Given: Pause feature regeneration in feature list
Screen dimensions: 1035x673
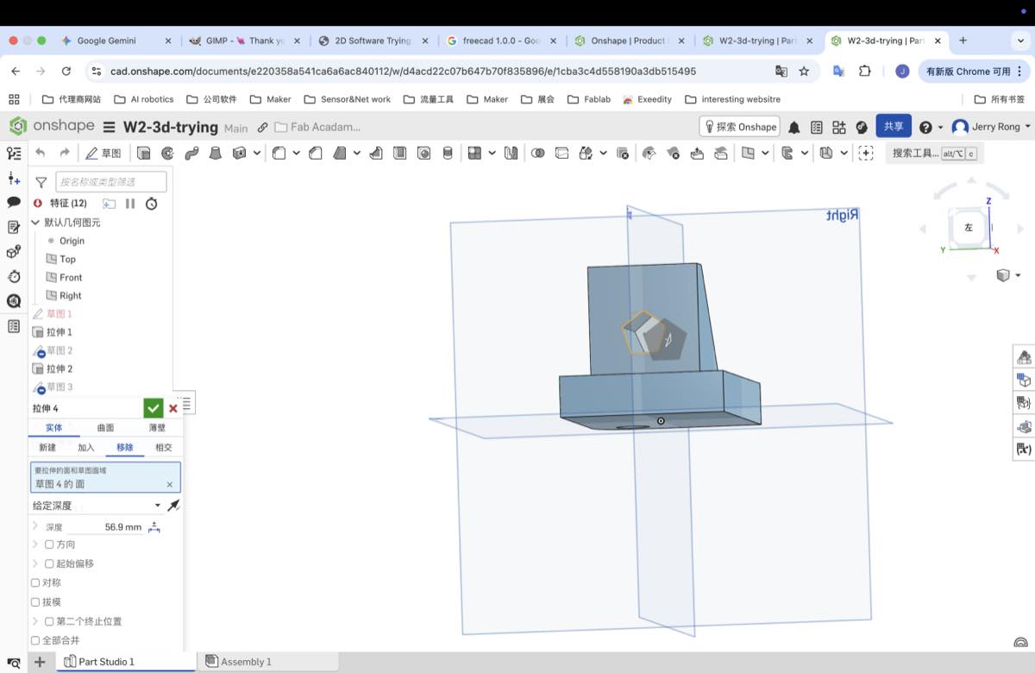Looking at the screenshot, I should (130, 204).
